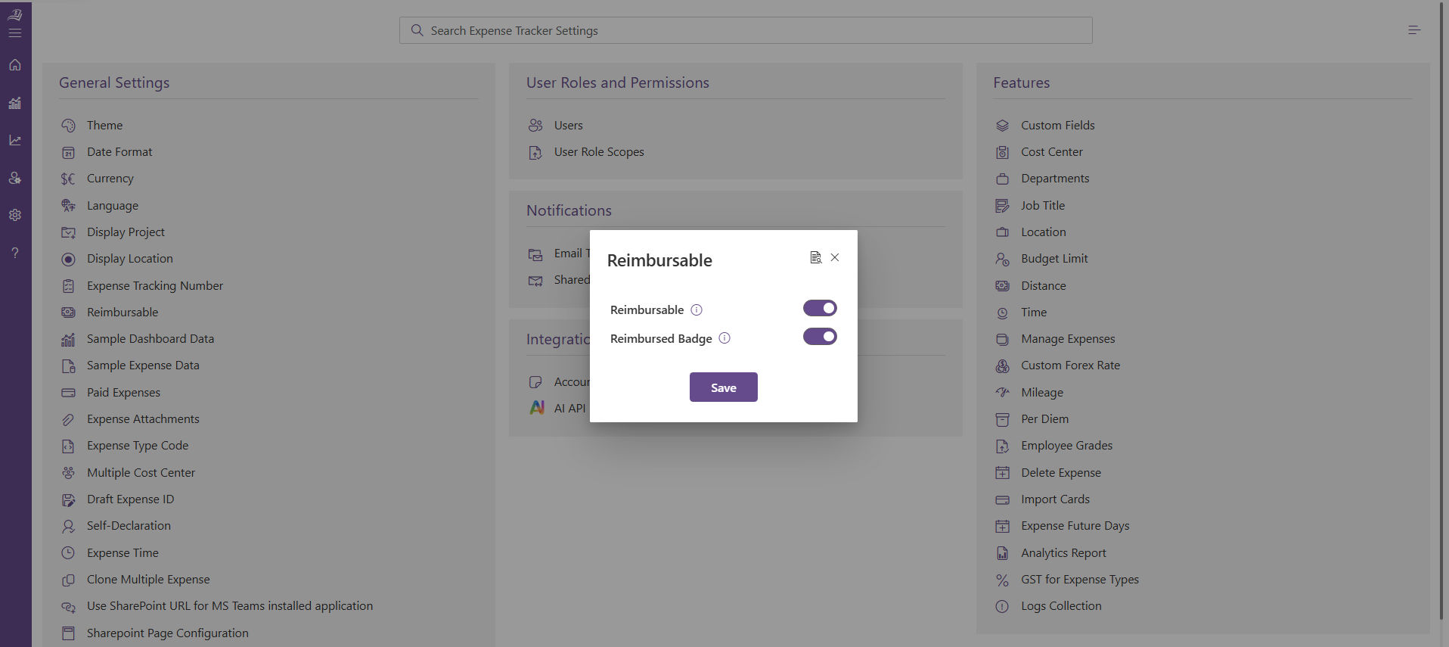Open the top-right lines menu icon
The height and width of the screenshot is (647, 1449).
[1414, 30]
